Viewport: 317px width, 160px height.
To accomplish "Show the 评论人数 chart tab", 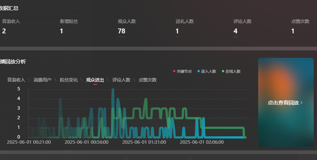I will click(121, 80).
